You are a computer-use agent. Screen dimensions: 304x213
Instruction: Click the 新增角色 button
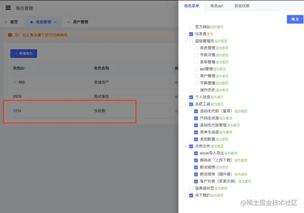click(24, 54)
